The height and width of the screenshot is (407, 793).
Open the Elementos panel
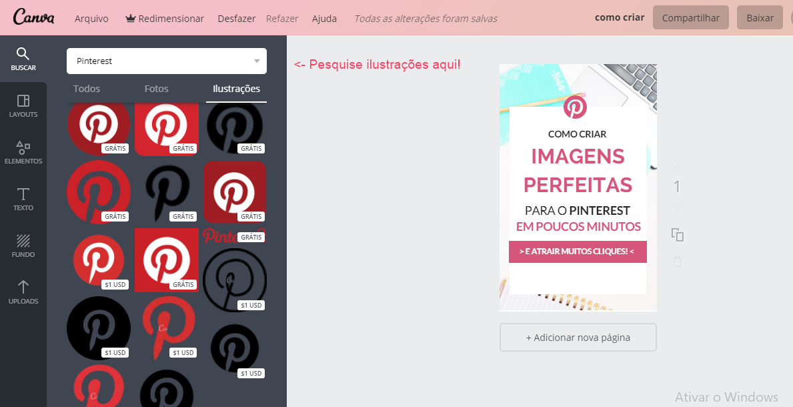coord(23,152)
